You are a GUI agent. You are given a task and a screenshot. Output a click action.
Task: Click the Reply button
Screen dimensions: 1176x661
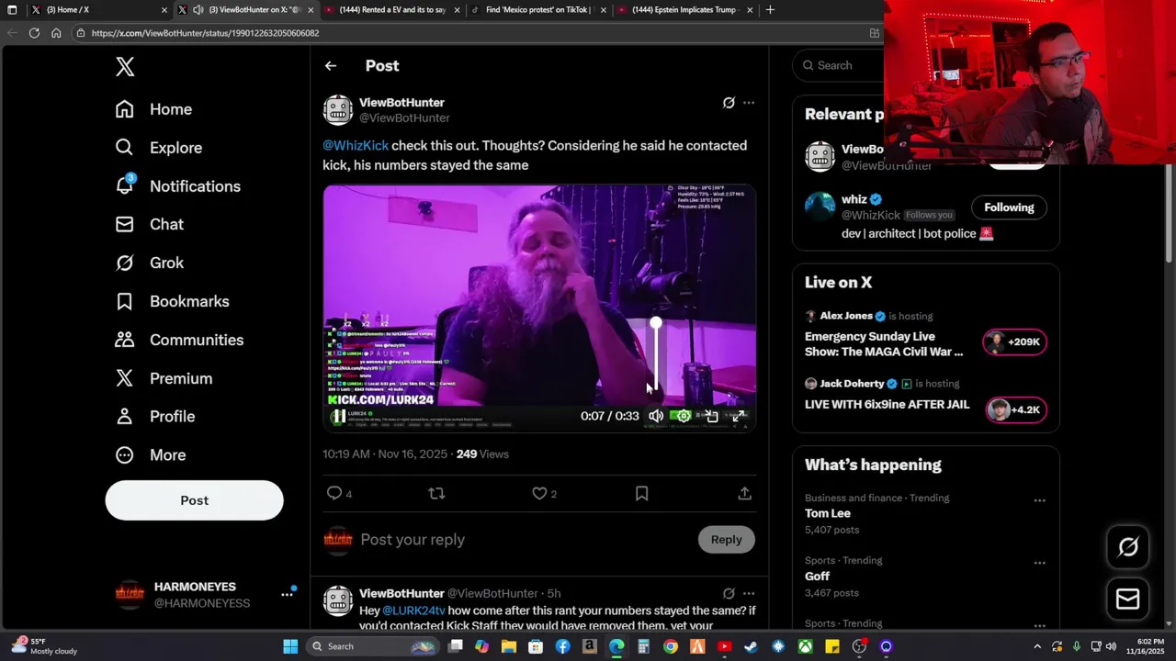pyautogui.click(x=726, y=540)
